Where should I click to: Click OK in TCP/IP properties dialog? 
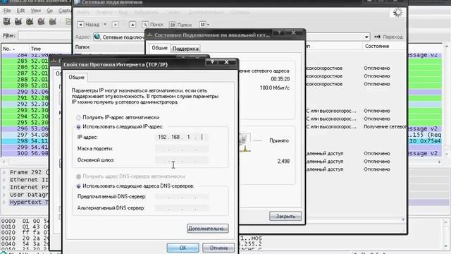pyautogui.click(x=183, y=248)
